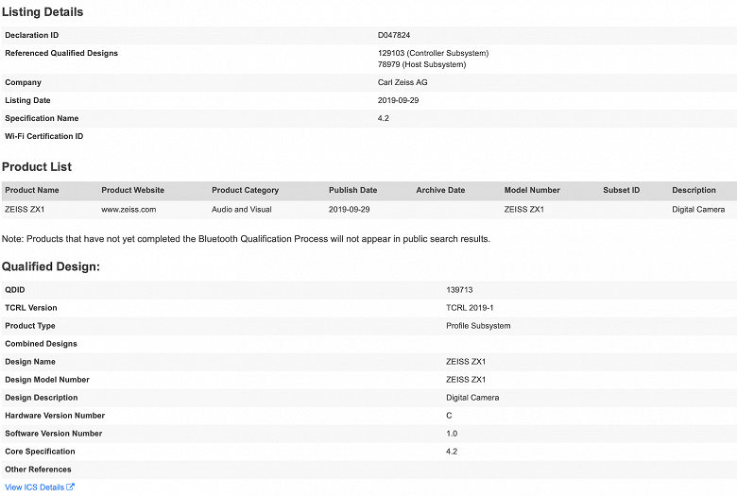Click the Publish Date column header
737x496 pixels.
[x=352, y=190]
